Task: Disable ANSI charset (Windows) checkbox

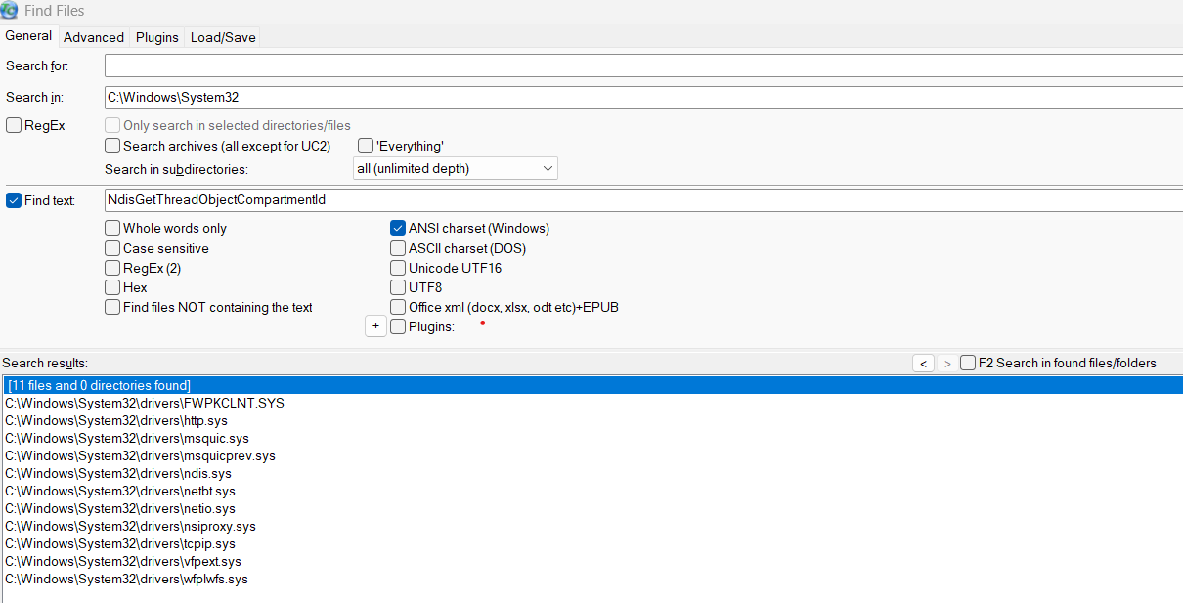Action: pyautogui.click(x=398, y=228)
